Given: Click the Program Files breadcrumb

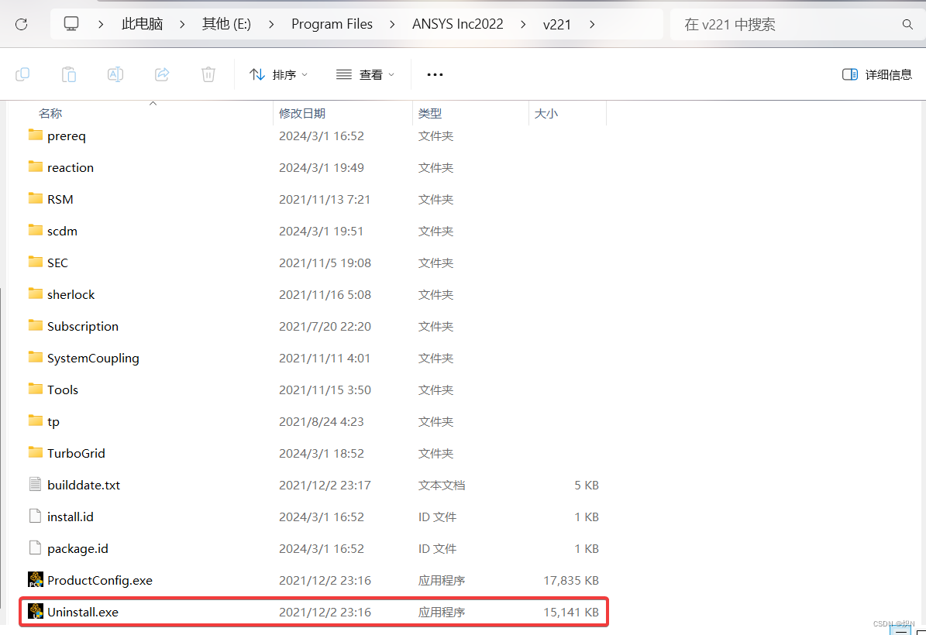Looking at the screenshot, I should coord(332,24).
